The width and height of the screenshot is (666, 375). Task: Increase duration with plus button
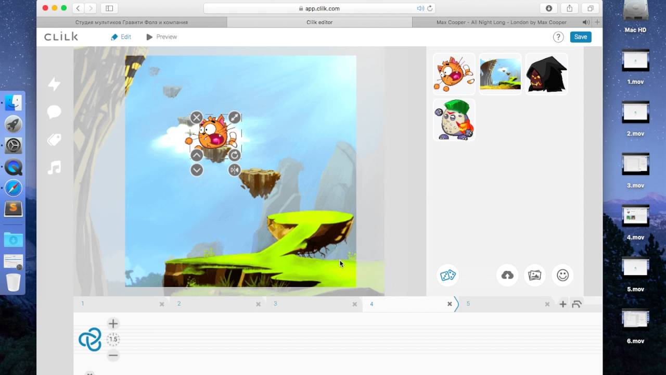(113, 323)
